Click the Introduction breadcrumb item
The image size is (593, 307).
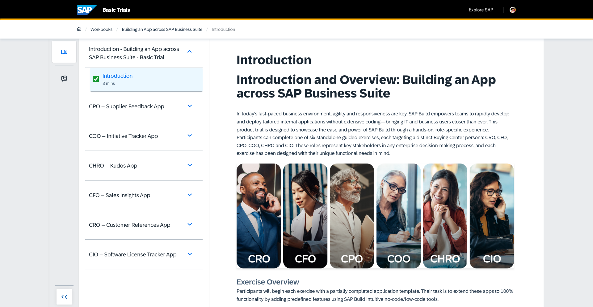pos(223,29)
